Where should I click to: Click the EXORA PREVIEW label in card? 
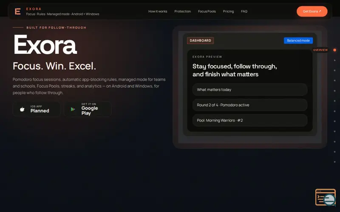click(x=207, y=57)
